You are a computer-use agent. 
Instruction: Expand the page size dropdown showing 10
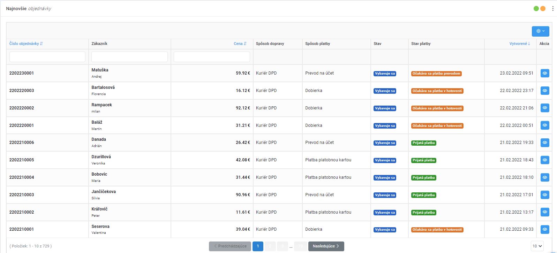537,246
